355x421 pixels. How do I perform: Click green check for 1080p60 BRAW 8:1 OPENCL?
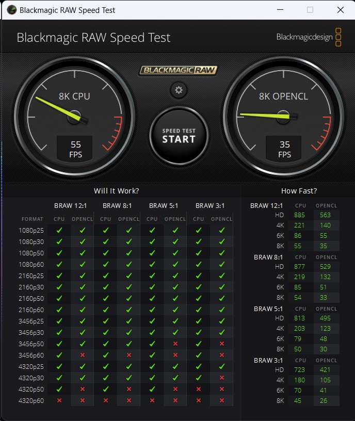129,264
